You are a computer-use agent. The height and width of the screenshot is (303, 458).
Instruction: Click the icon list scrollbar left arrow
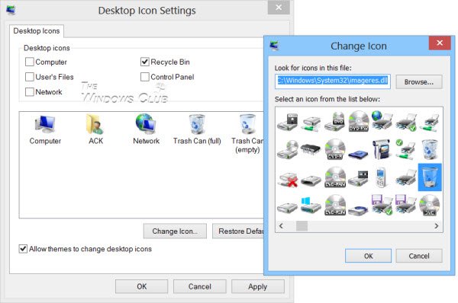point(281,226)
